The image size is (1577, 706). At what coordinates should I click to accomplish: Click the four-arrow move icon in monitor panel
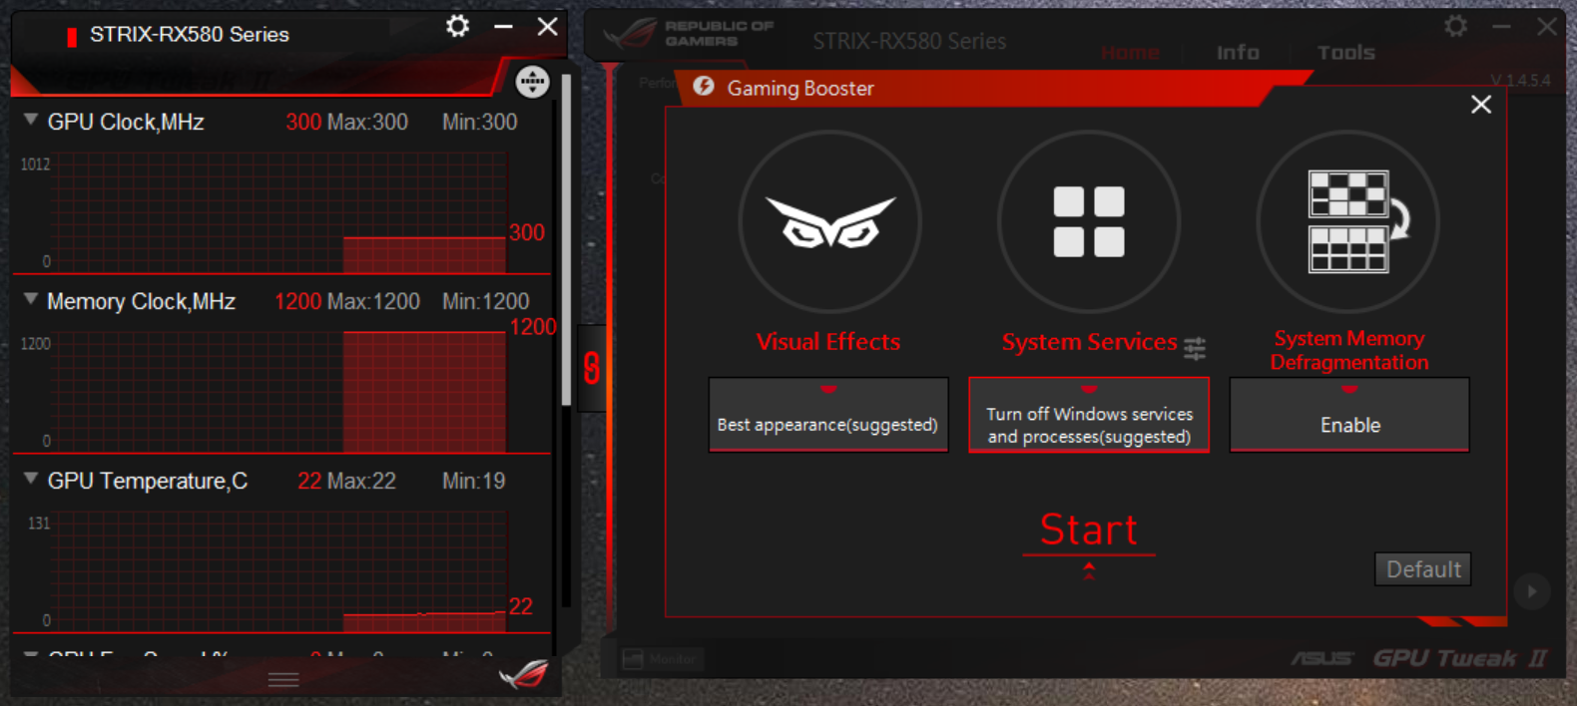(x=532, y=81)
